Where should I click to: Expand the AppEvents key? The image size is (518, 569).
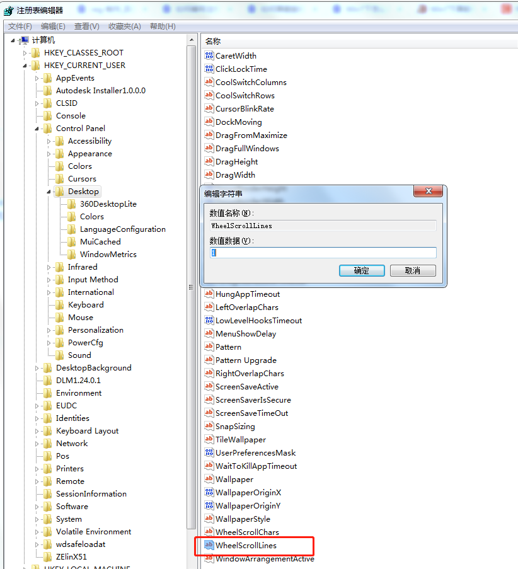(37, 78)
